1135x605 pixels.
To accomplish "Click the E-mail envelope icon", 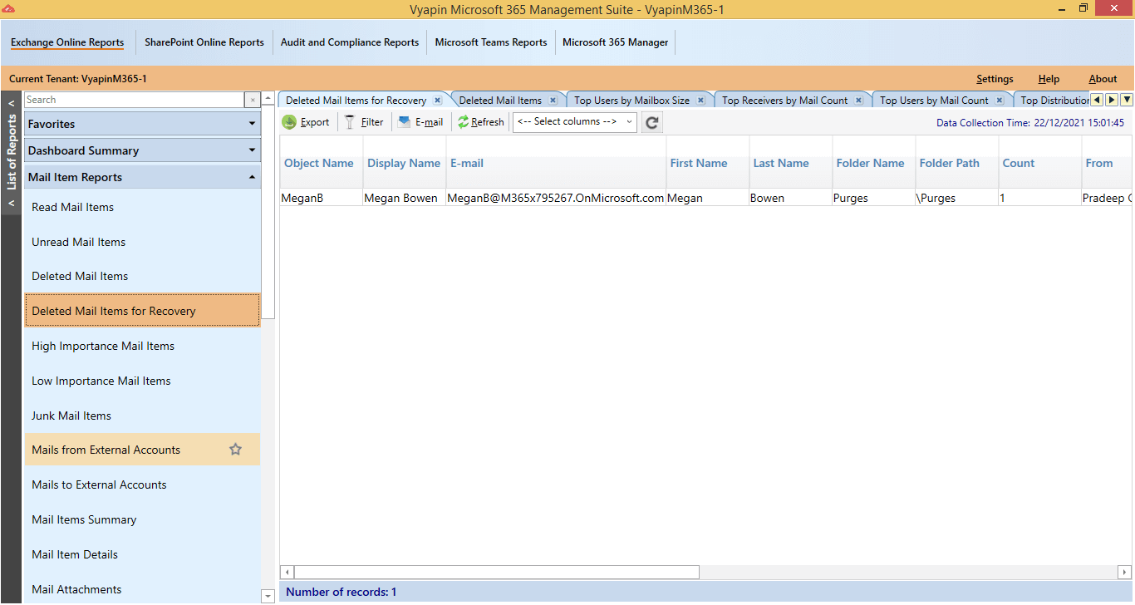I will 404,122.
